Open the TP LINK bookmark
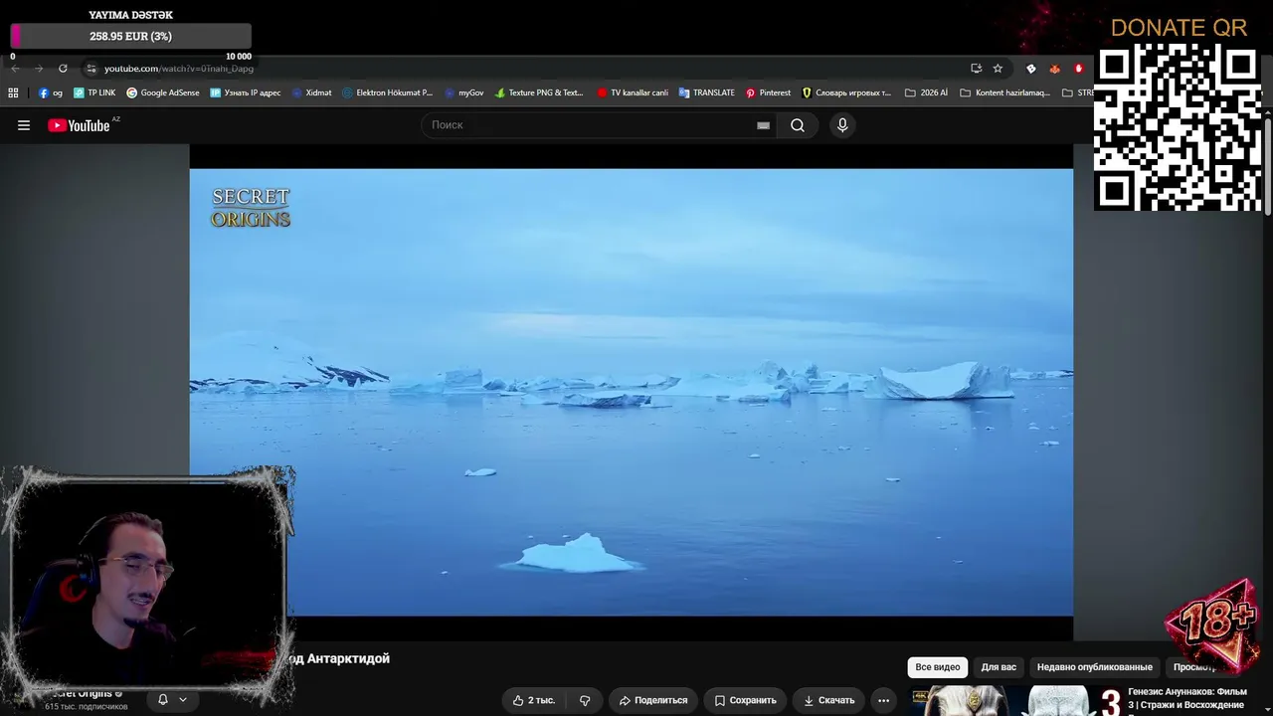 [94, 92]
